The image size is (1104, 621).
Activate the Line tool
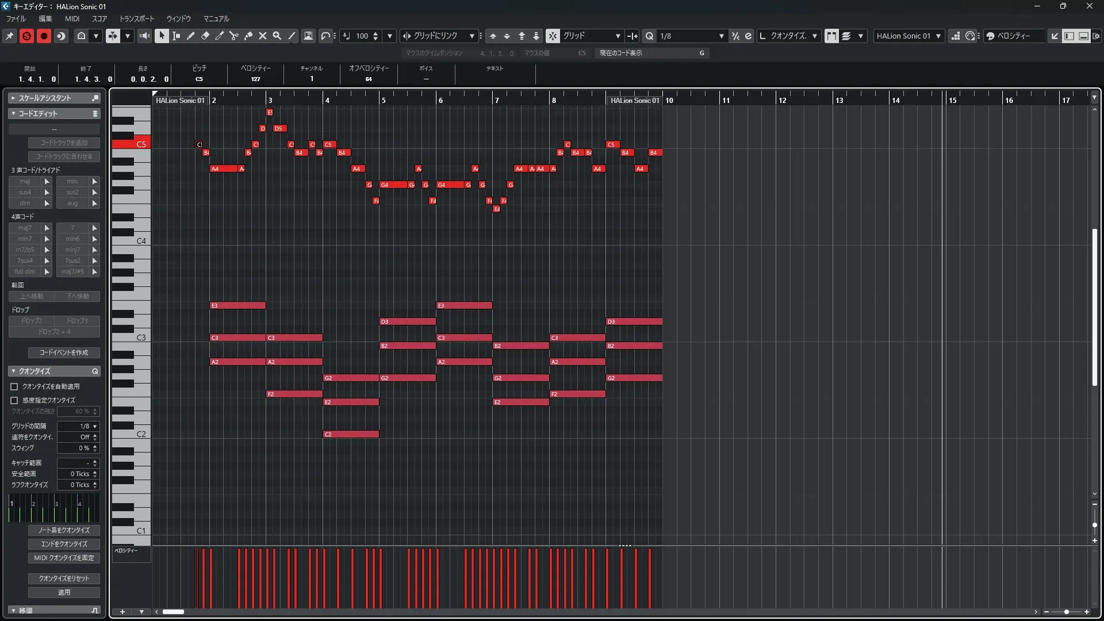(292, 36)
